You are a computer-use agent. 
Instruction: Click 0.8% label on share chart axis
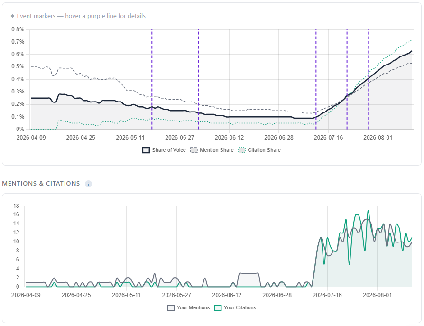click(x=18, y=29)
